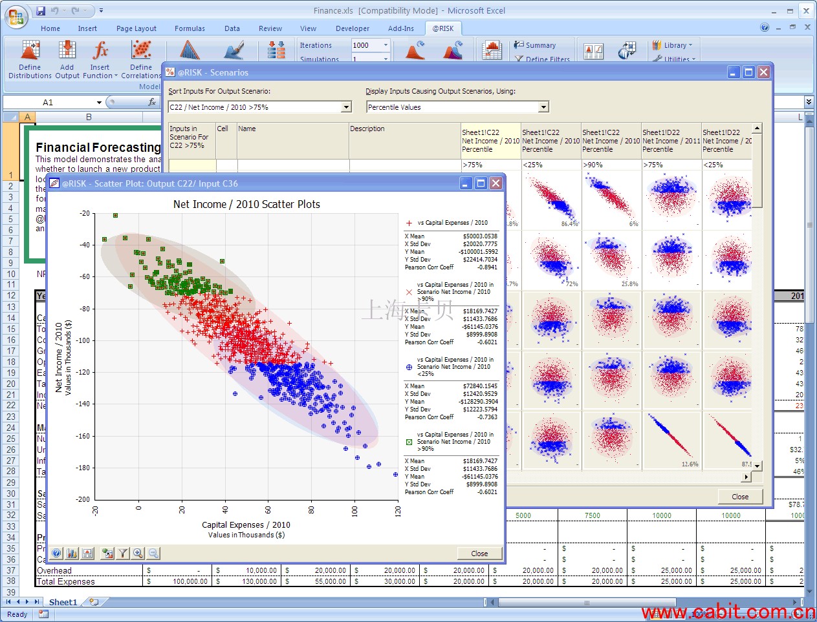Click the X Mean value $72840.1545
817x622 pixels.
(x=480, y=386)
